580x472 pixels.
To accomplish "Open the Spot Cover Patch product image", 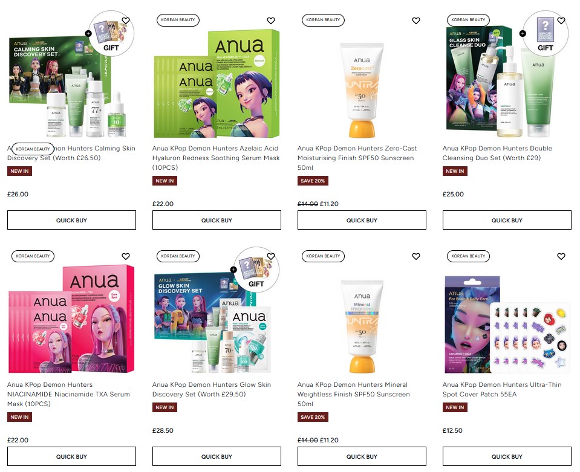I will click(507, 325).
